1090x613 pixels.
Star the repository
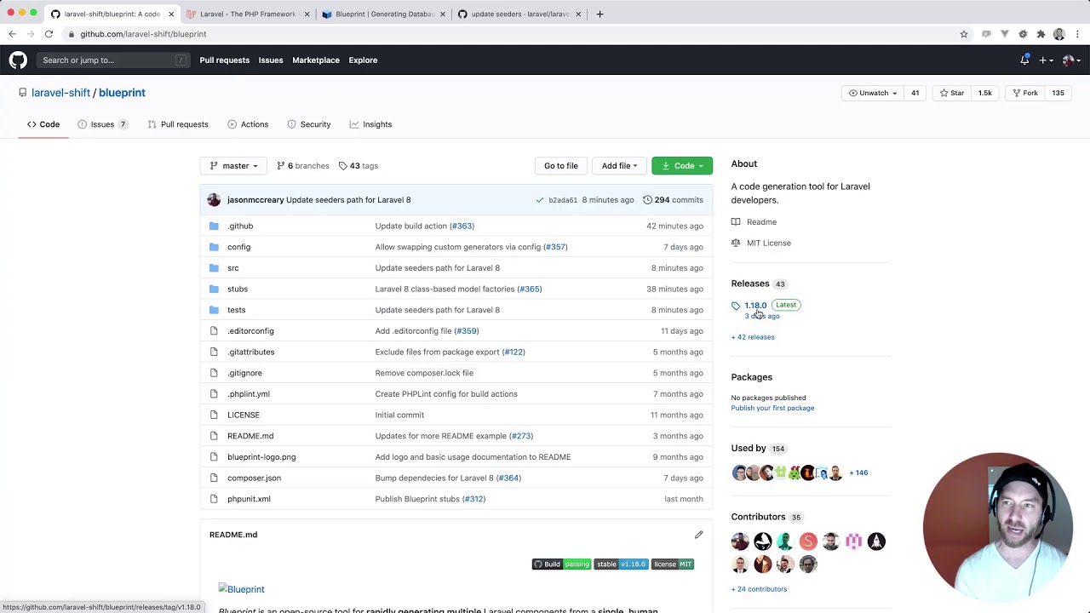click(952, 93)
